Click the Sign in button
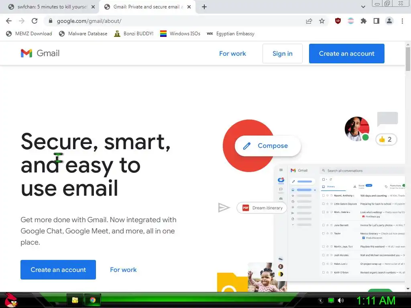 [x=282, y=53]
